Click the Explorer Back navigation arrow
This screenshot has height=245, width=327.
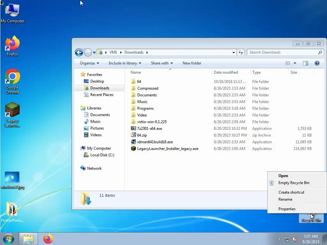click(x=79, y=52)
